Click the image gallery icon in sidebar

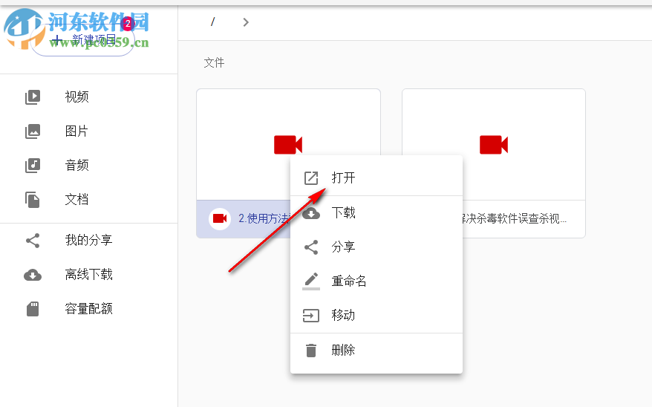coord(33,131)
